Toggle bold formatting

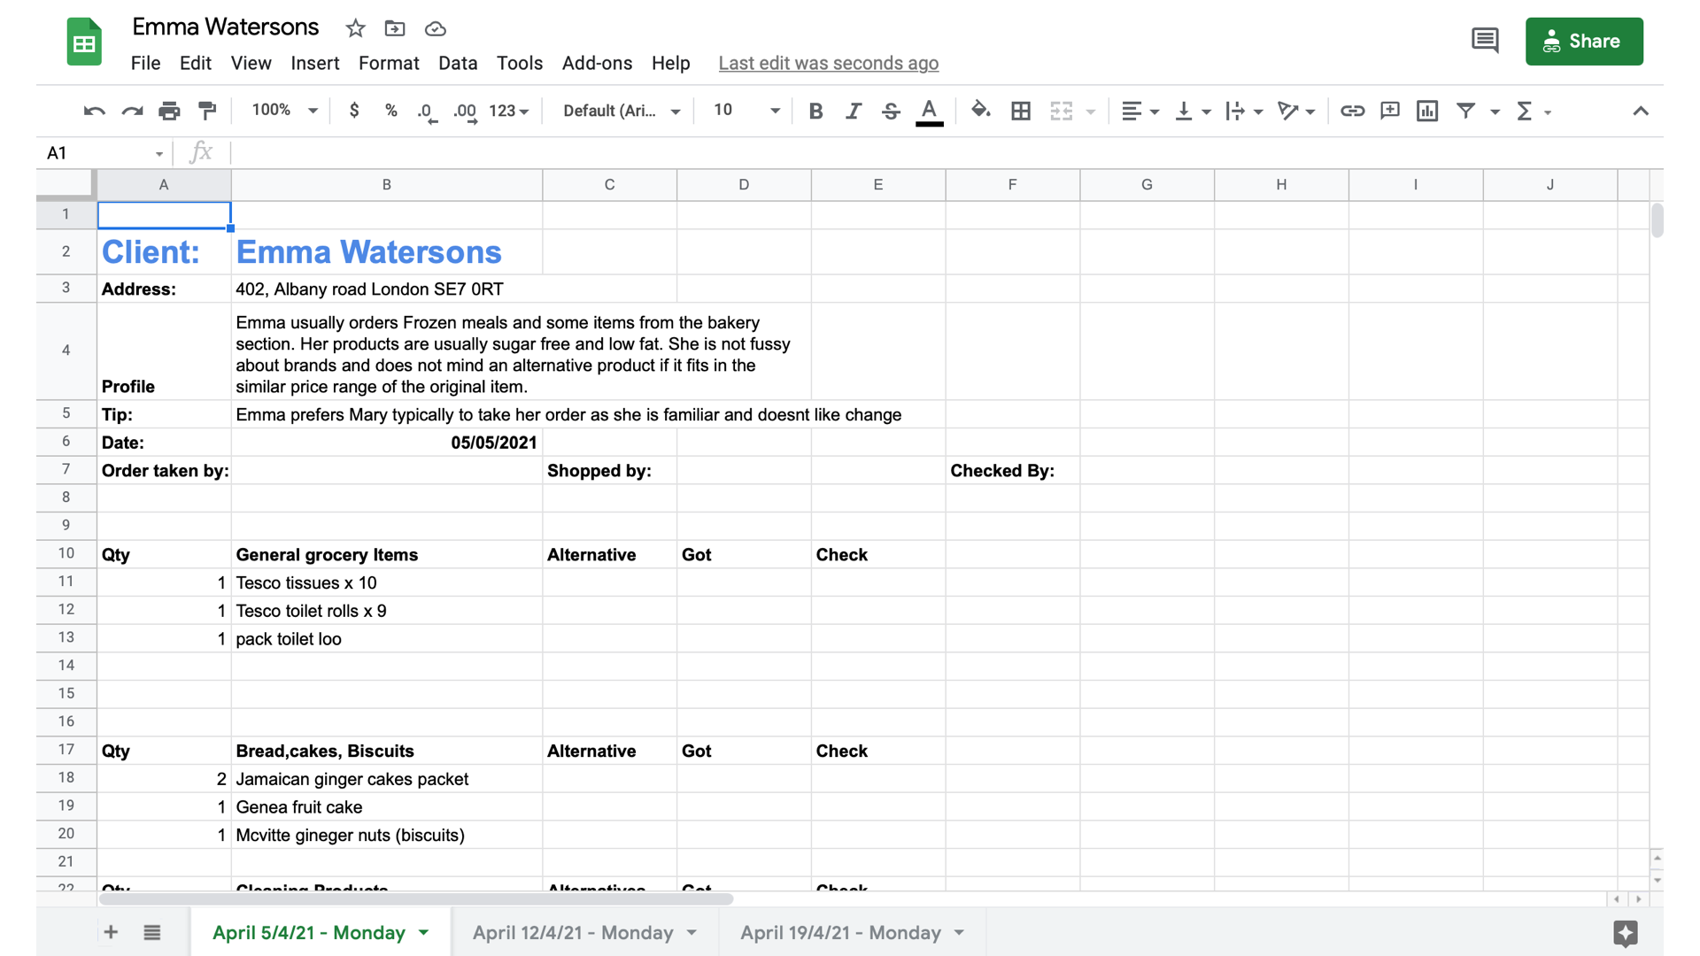[815, 111]
